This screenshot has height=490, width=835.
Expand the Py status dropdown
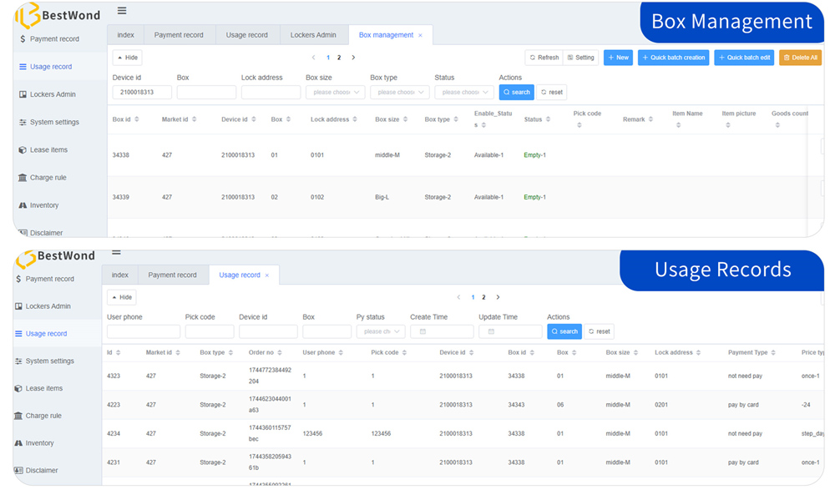(x=380, y=331)
